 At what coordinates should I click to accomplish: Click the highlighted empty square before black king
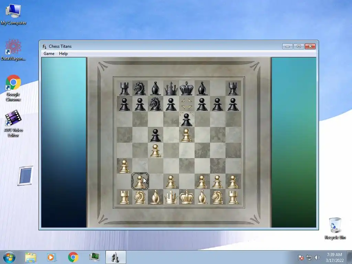[186, 104]
